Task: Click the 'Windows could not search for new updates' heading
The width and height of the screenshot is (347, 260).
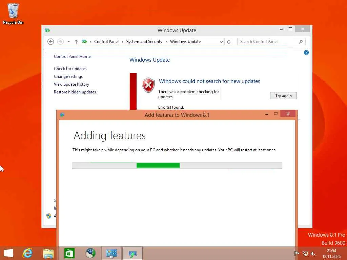Action: tap(209, 81)
